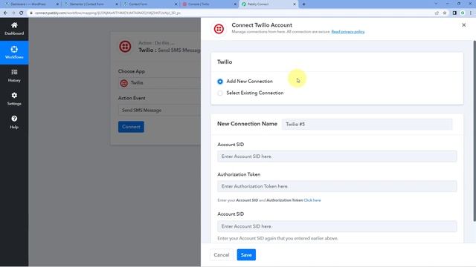476x267 pixels.
Task: Click the second Account SID input field
Action: point(337,226)
